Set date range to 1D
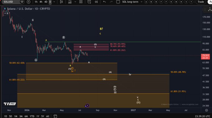This screenshot has width=212, height=118. tap(6, 116)
